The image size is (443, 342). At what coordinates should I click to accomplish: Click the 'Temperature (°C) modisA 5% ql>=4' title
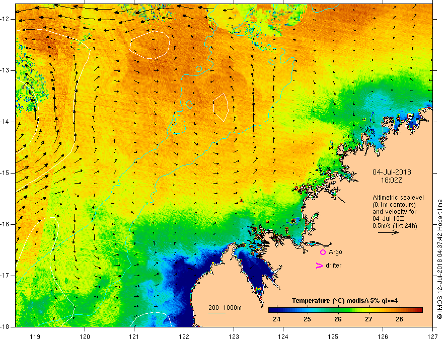pos(345,301)
